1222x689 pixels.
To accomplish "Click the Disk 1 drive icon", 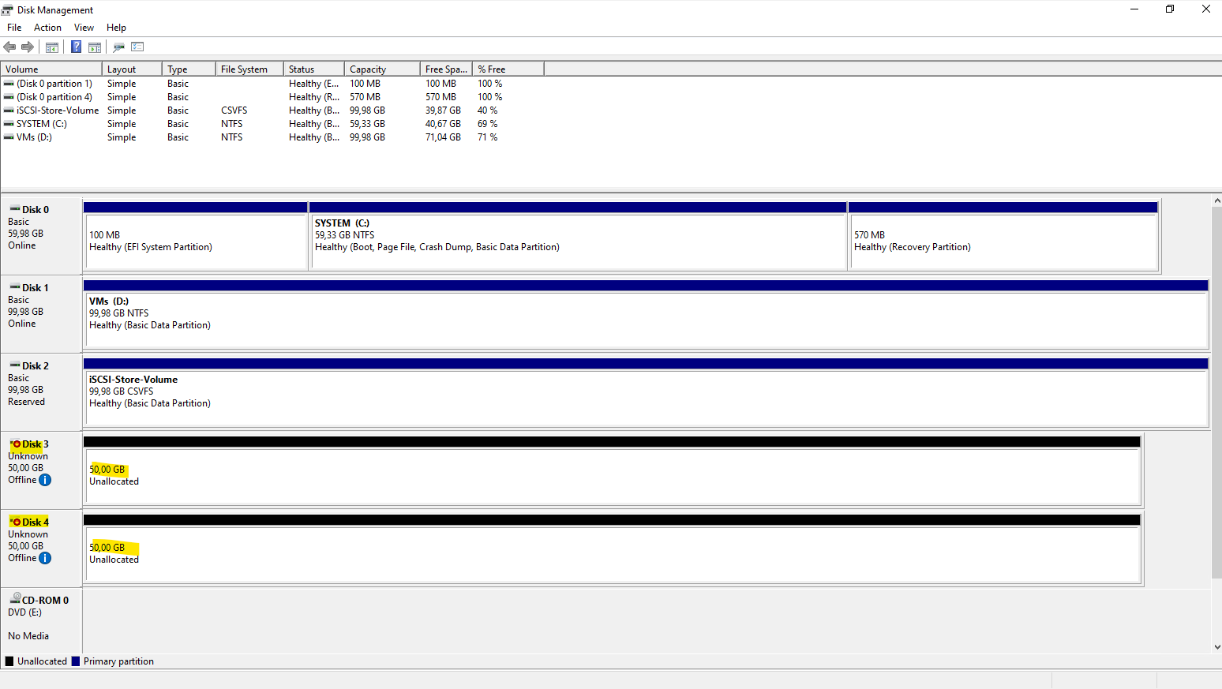I will pyautogui.click(x=15, y=287).
